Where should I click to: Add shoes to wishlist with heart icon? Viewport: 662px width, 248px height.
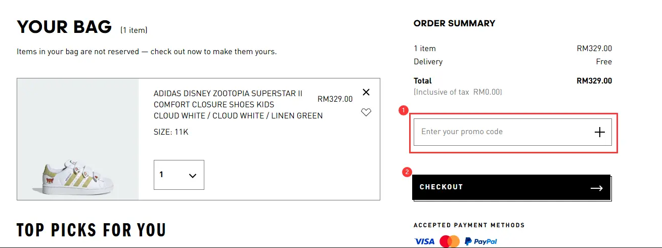(366, 112)
